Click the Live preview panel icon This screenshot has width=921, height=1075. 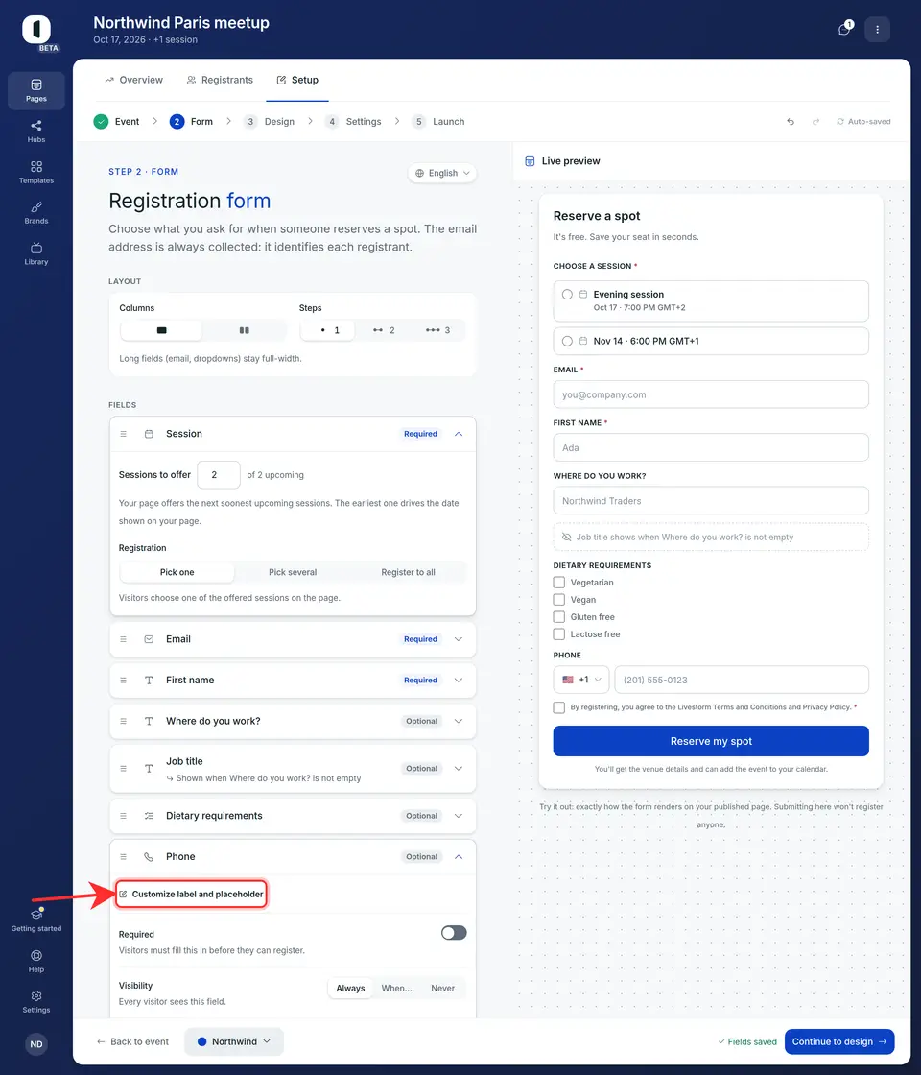click(x=530, y=161)
